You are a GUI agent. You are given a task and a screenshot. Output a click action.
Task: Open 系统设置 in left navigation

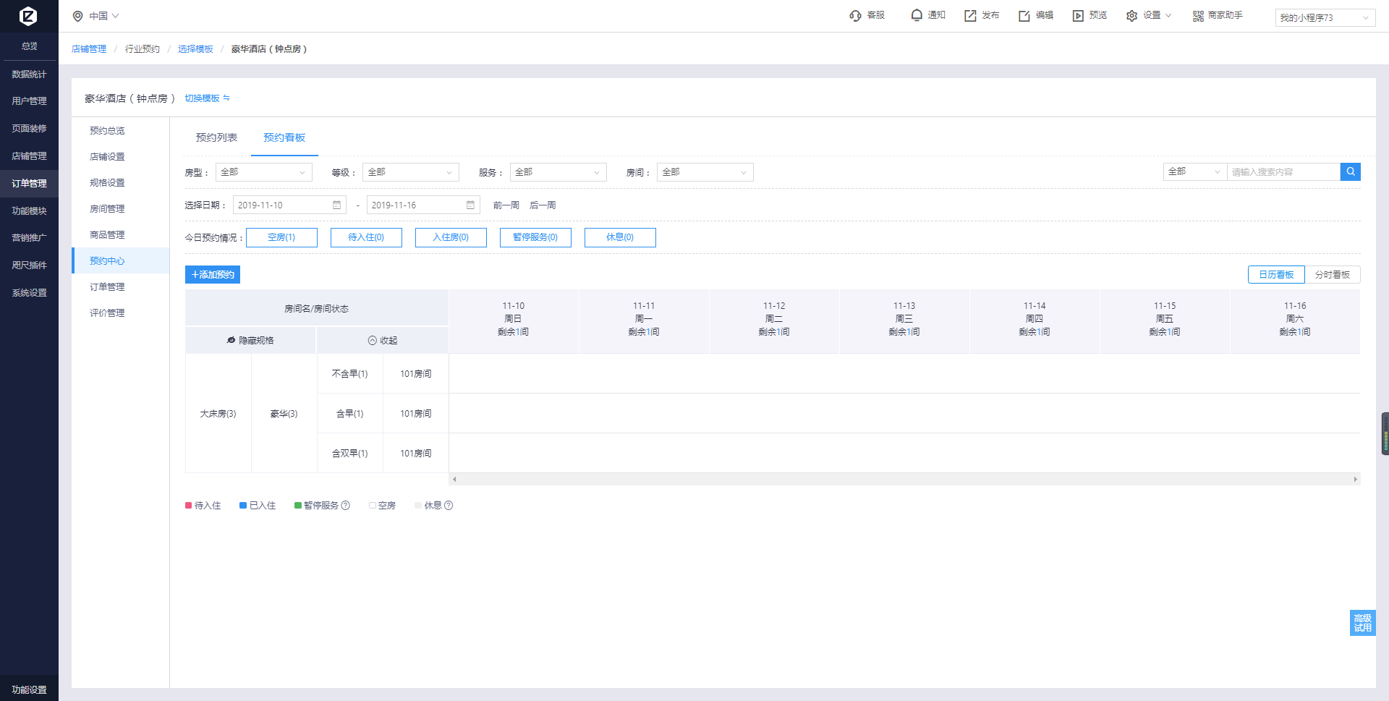(x=29, y=293)
